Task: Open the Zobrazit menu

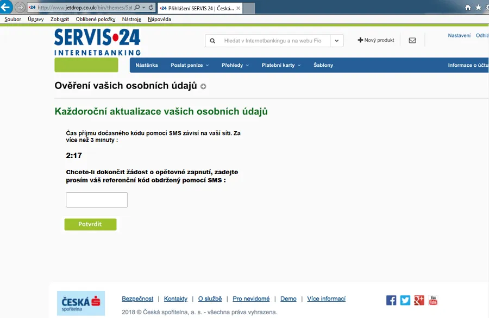Action: 60,20
